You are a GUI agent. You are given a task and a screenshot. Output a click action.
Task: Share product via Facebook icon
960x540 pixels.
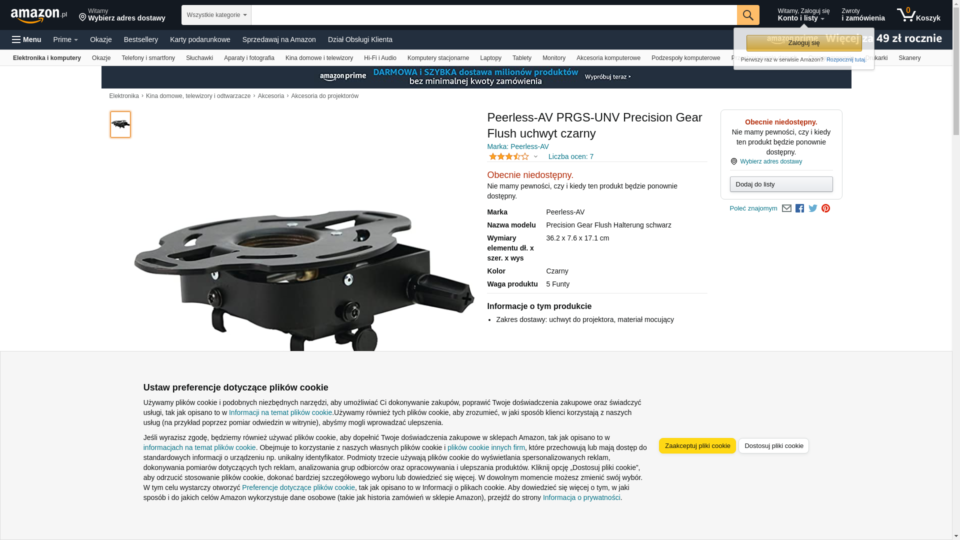pos(799,208)
